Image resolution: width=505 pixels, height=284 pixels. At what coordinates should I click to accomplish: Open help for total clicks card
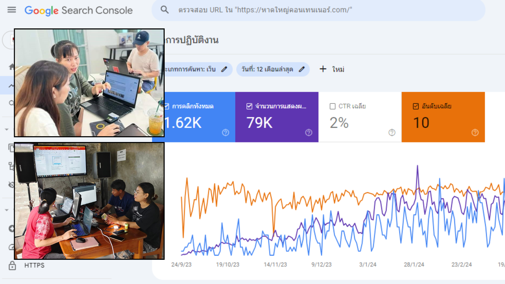(x=225, y=133)
